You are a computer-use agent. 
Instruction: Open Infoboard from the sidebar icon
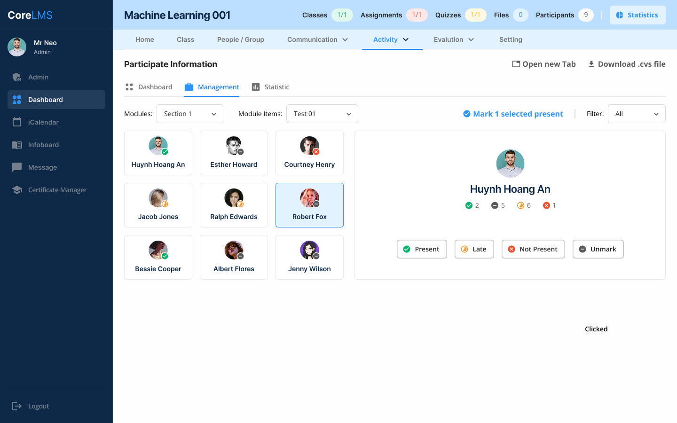click(x=17, y=145)
